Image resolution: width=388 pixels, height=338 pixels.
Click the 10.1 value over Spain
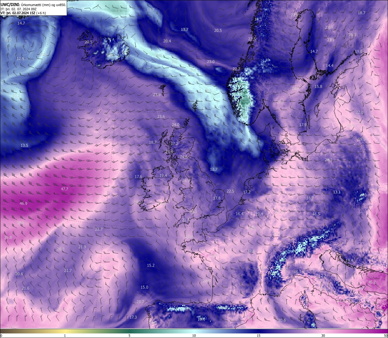pyautogui.click(x=201, y=319)
